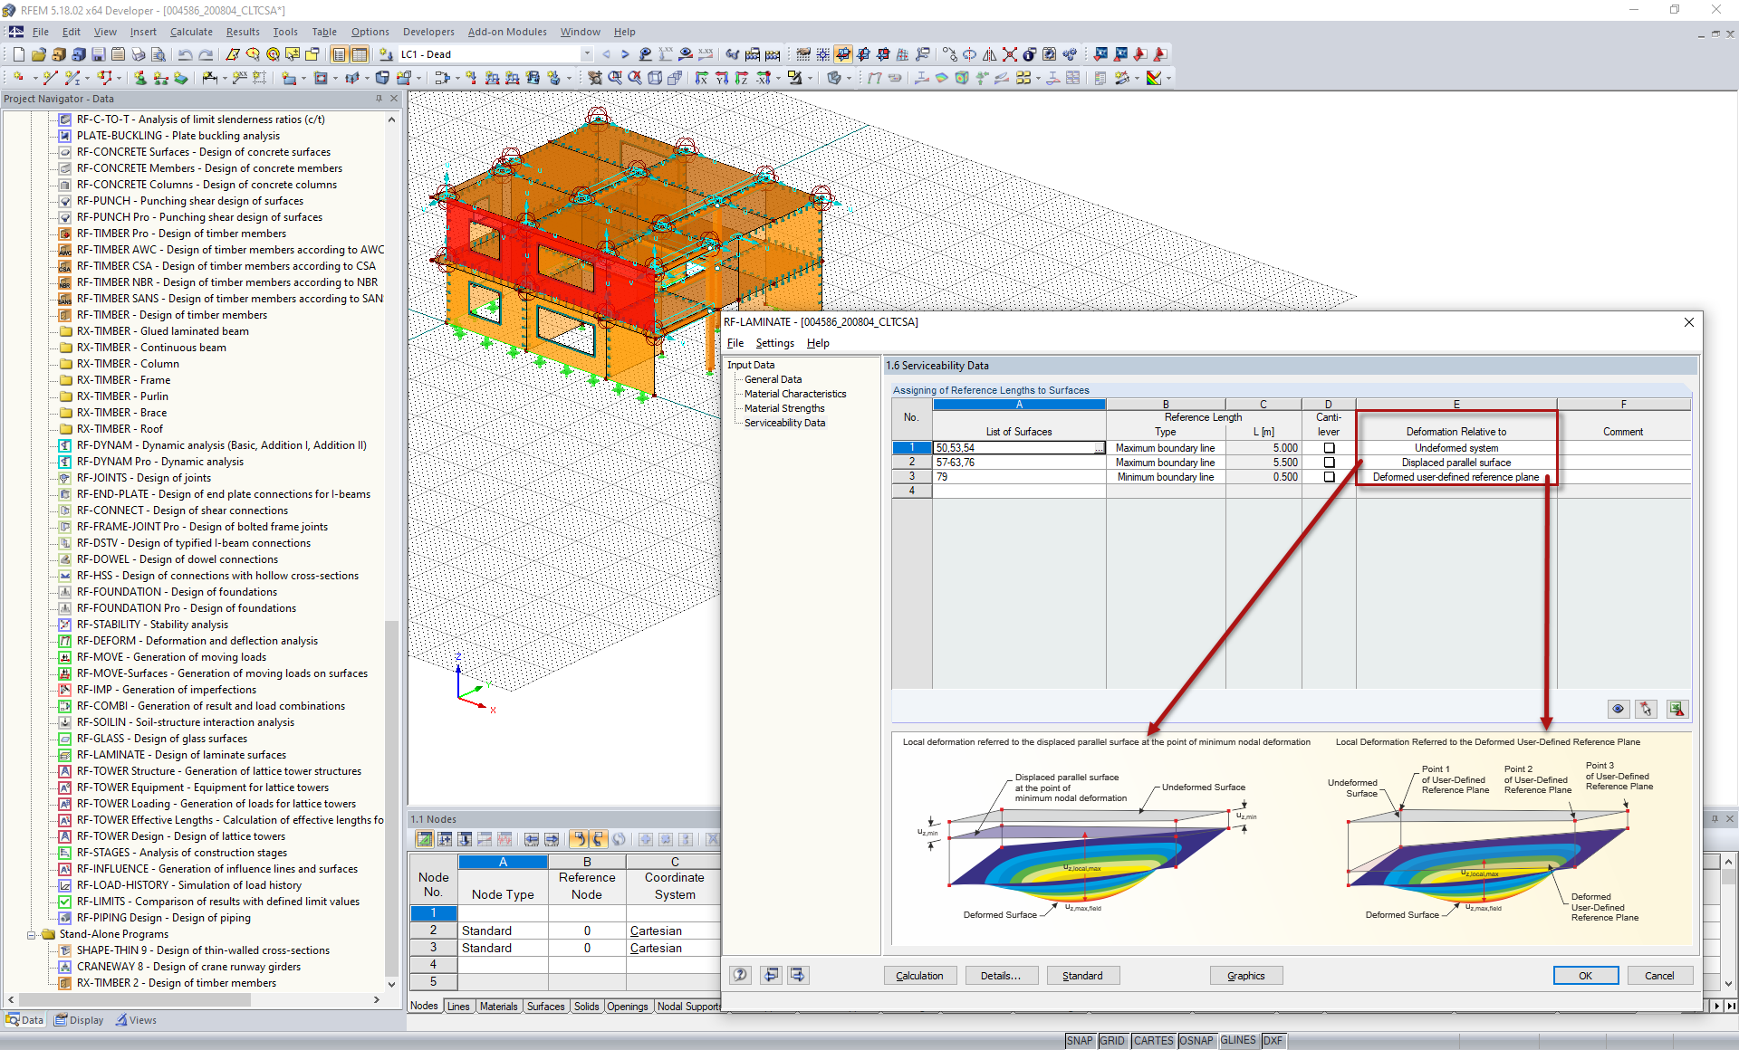Activate the Print Preview icon
The height and width of the screenshot is (1050, 1739).
[159, 54]
